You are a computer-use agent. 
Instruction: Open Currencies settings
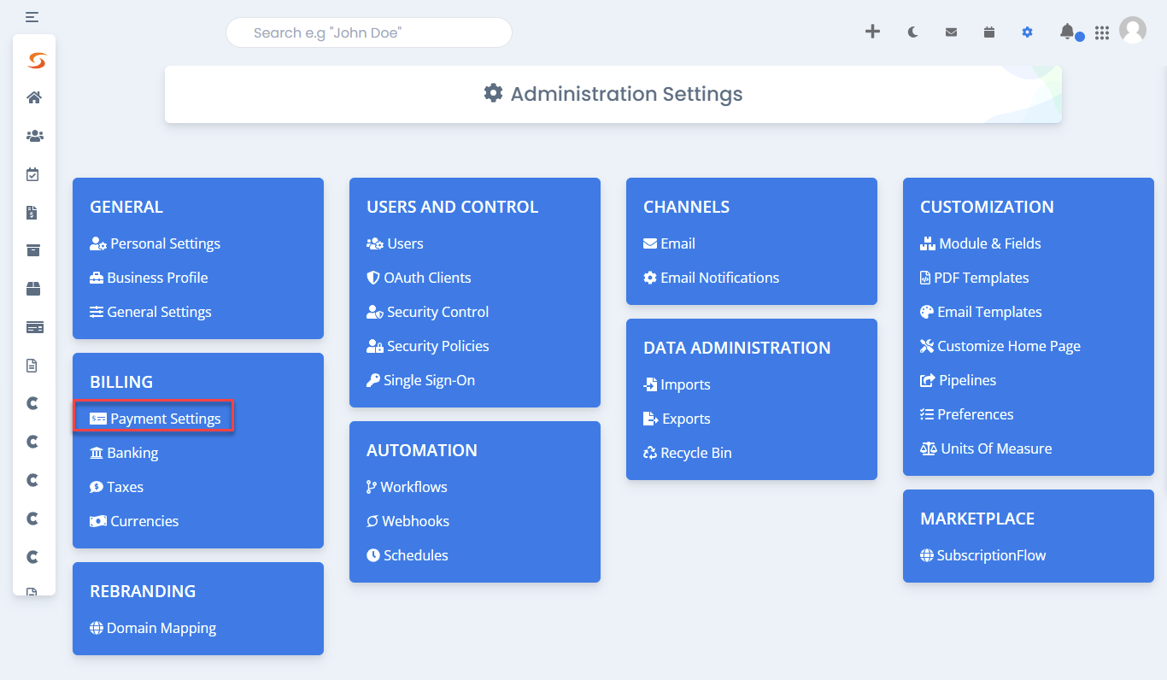pyautogui.click(x=135, y=521)
